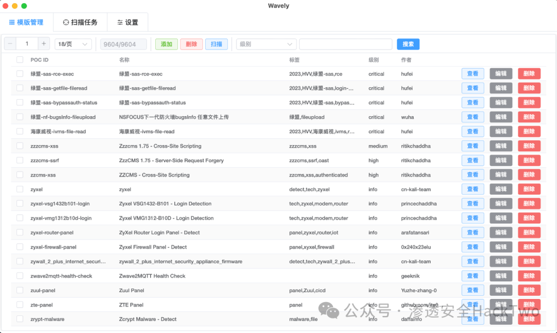The image size is (557, 333).
Task: Open the 级别 severity dropdown
Action: click(x=266, y=44)
